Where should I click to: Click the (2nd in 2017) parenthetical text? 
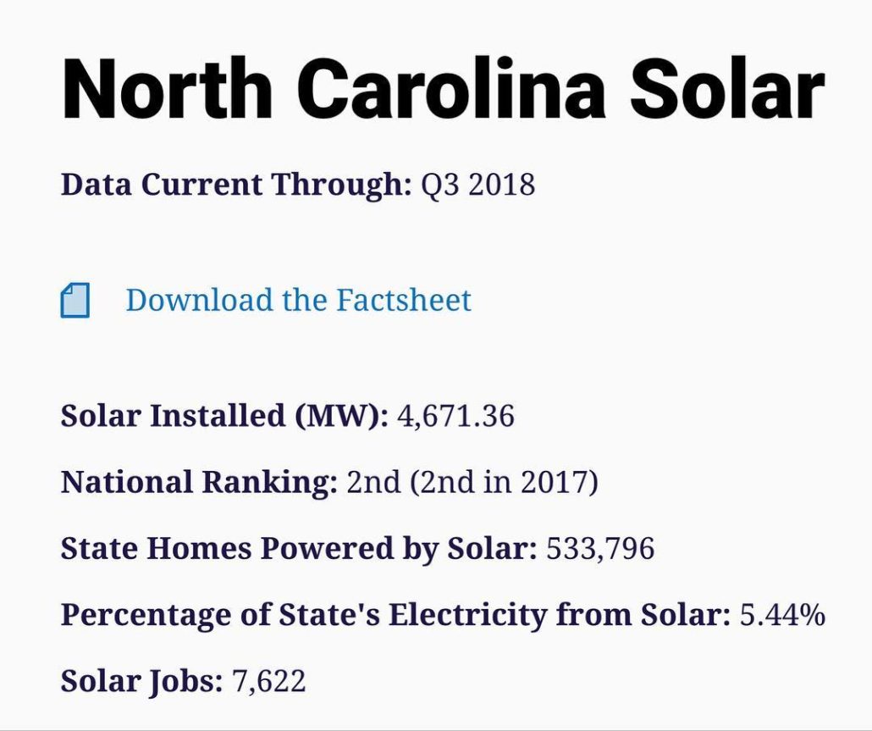(504, 482)
